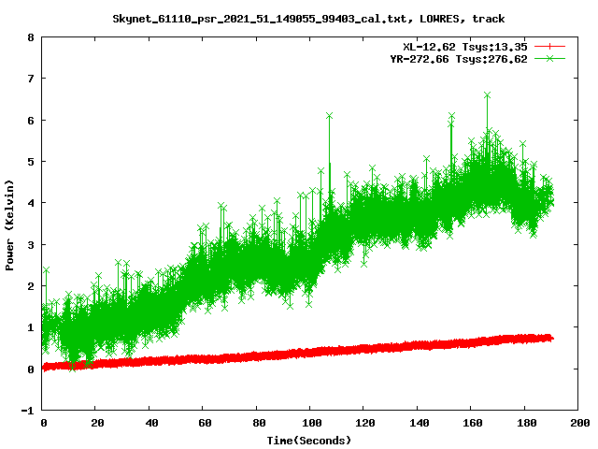The height and width of the screenshot is (449, 598).
Task: Click the tallest green spike near 166 seconds
Action: point(487,94)
